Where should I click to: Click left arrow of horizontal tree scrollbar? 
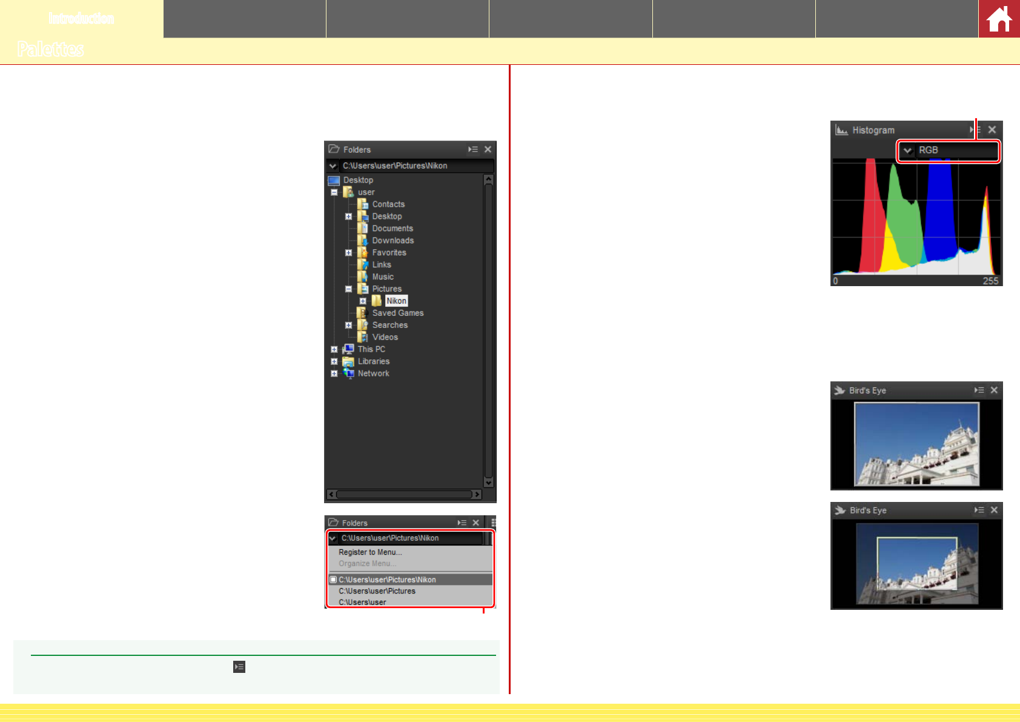point(331,495)
